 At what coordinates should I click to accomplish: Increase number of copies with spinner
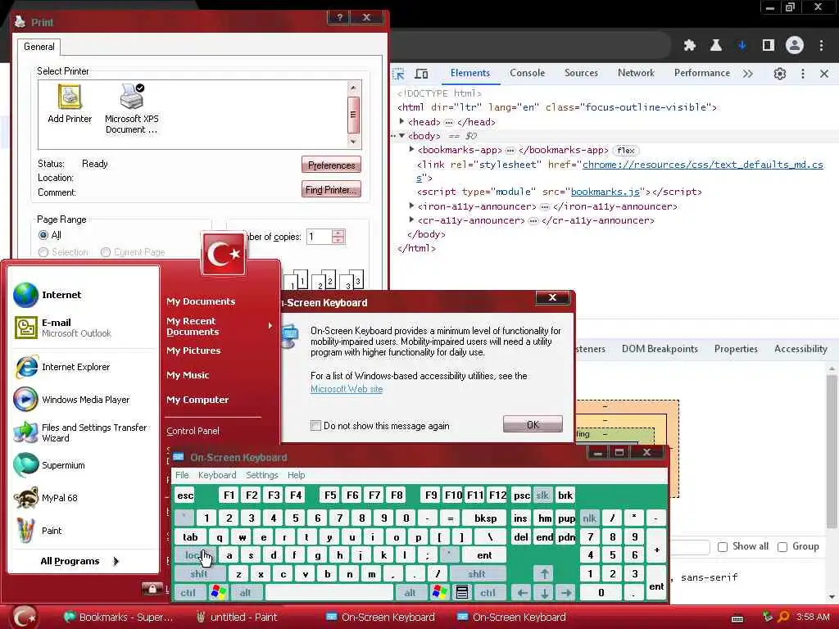pyautogui.click(x=338, y=233)
